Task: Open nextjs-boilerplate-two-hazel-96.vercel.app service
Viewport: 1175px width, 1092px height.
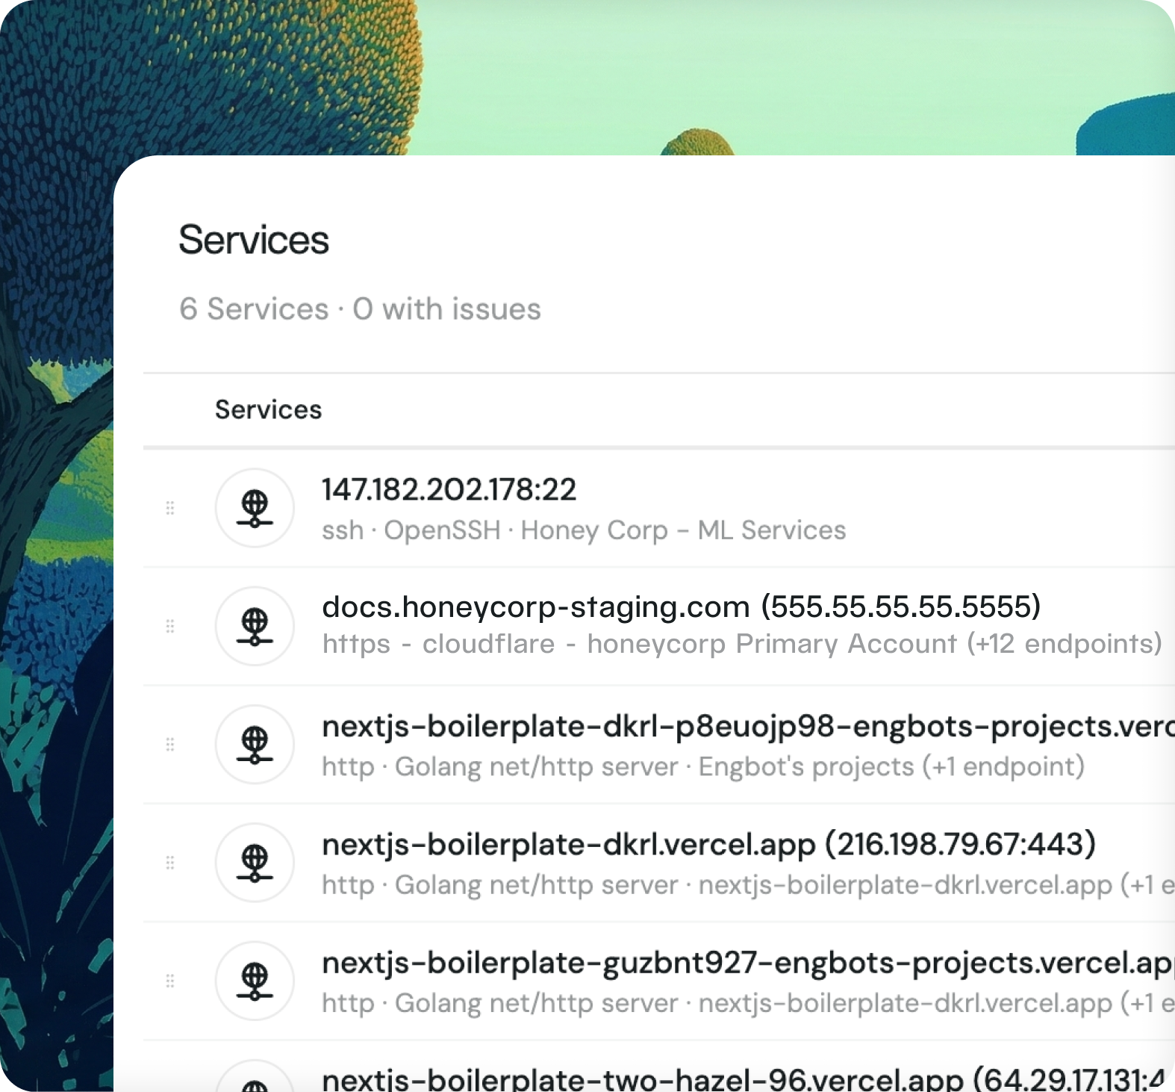Action: (x=744, y=1079)
